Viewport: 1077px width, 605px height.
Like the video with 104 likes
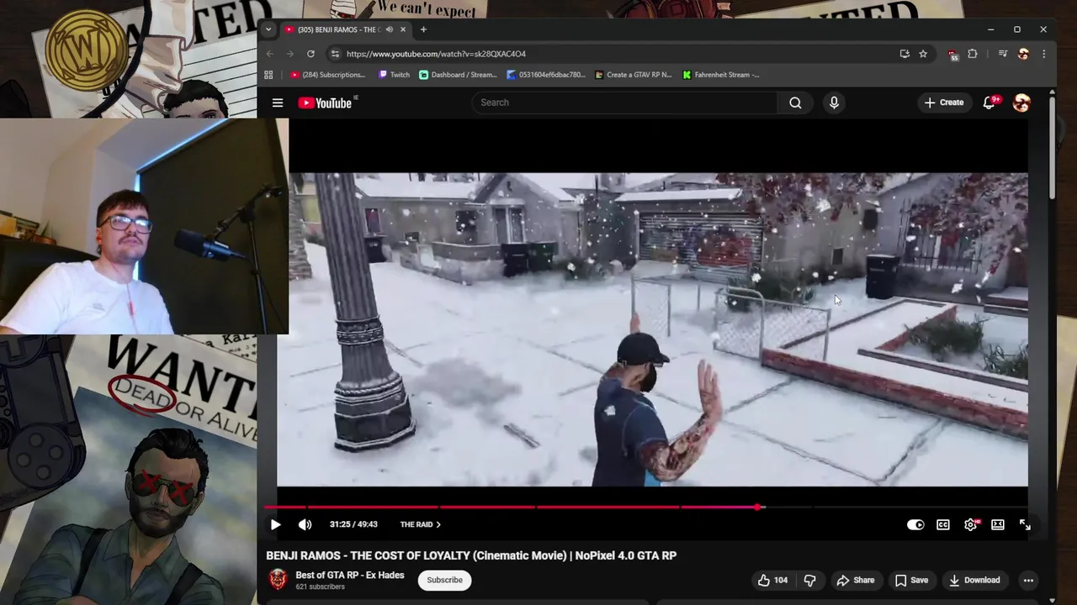pos(772,580)
